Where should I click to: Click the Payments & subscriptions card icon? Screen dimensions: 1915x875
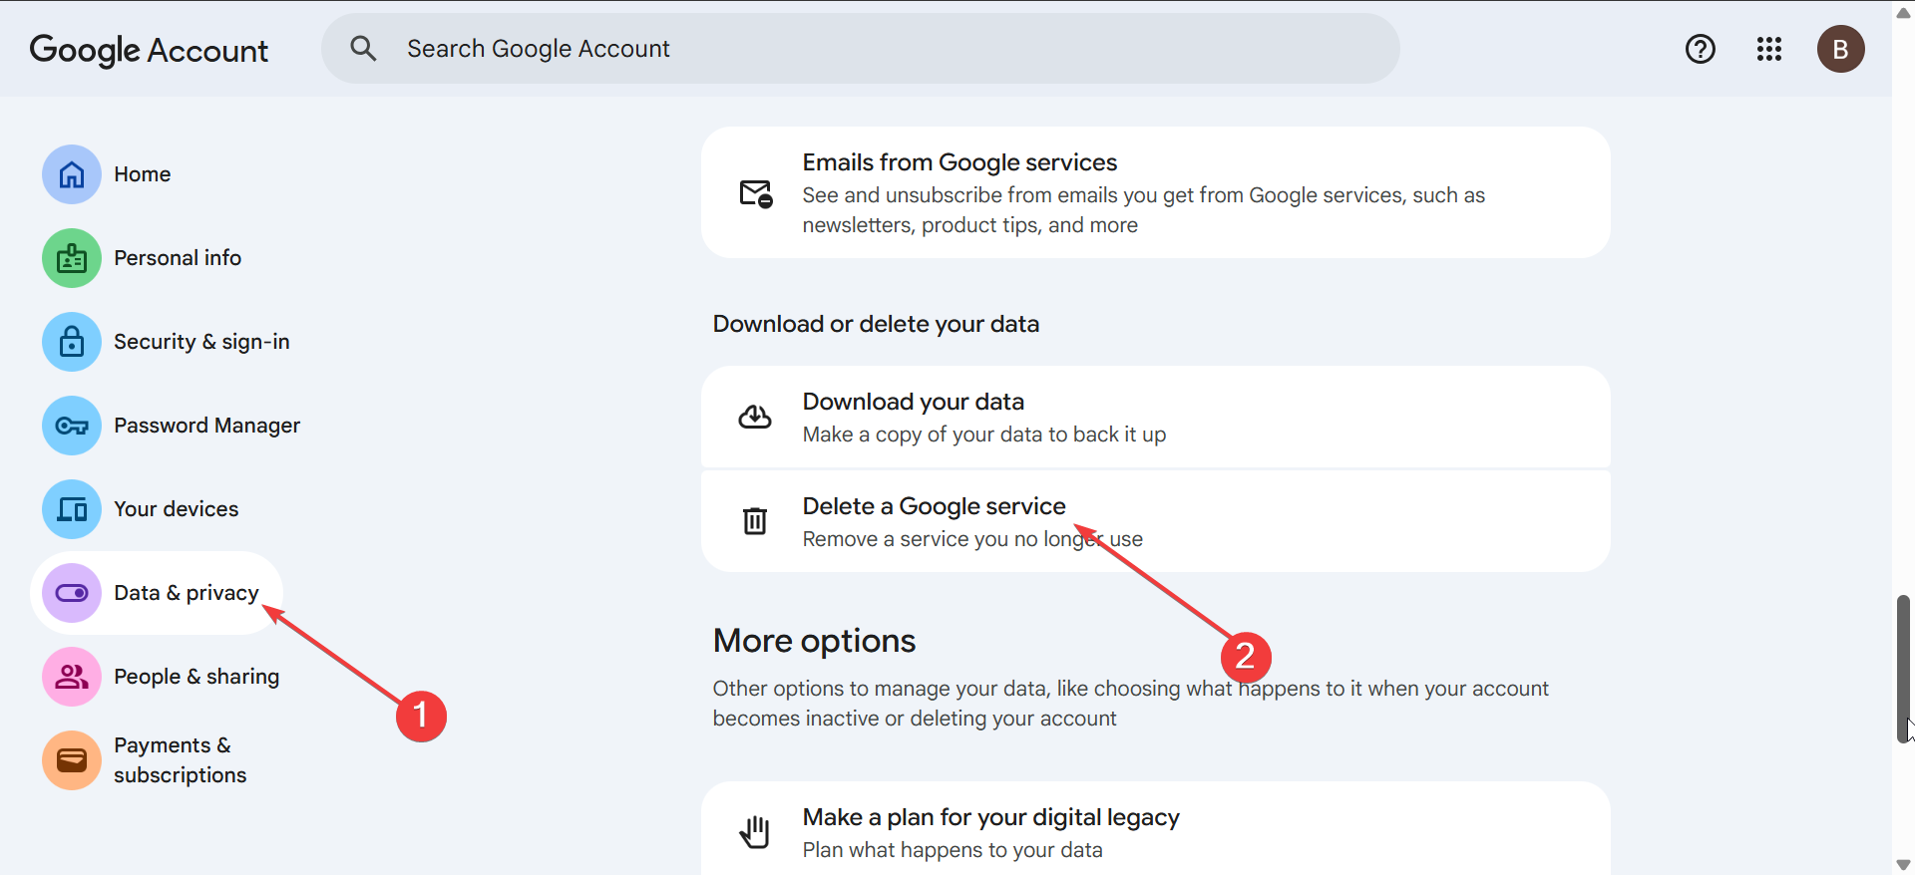click(72, 760)
